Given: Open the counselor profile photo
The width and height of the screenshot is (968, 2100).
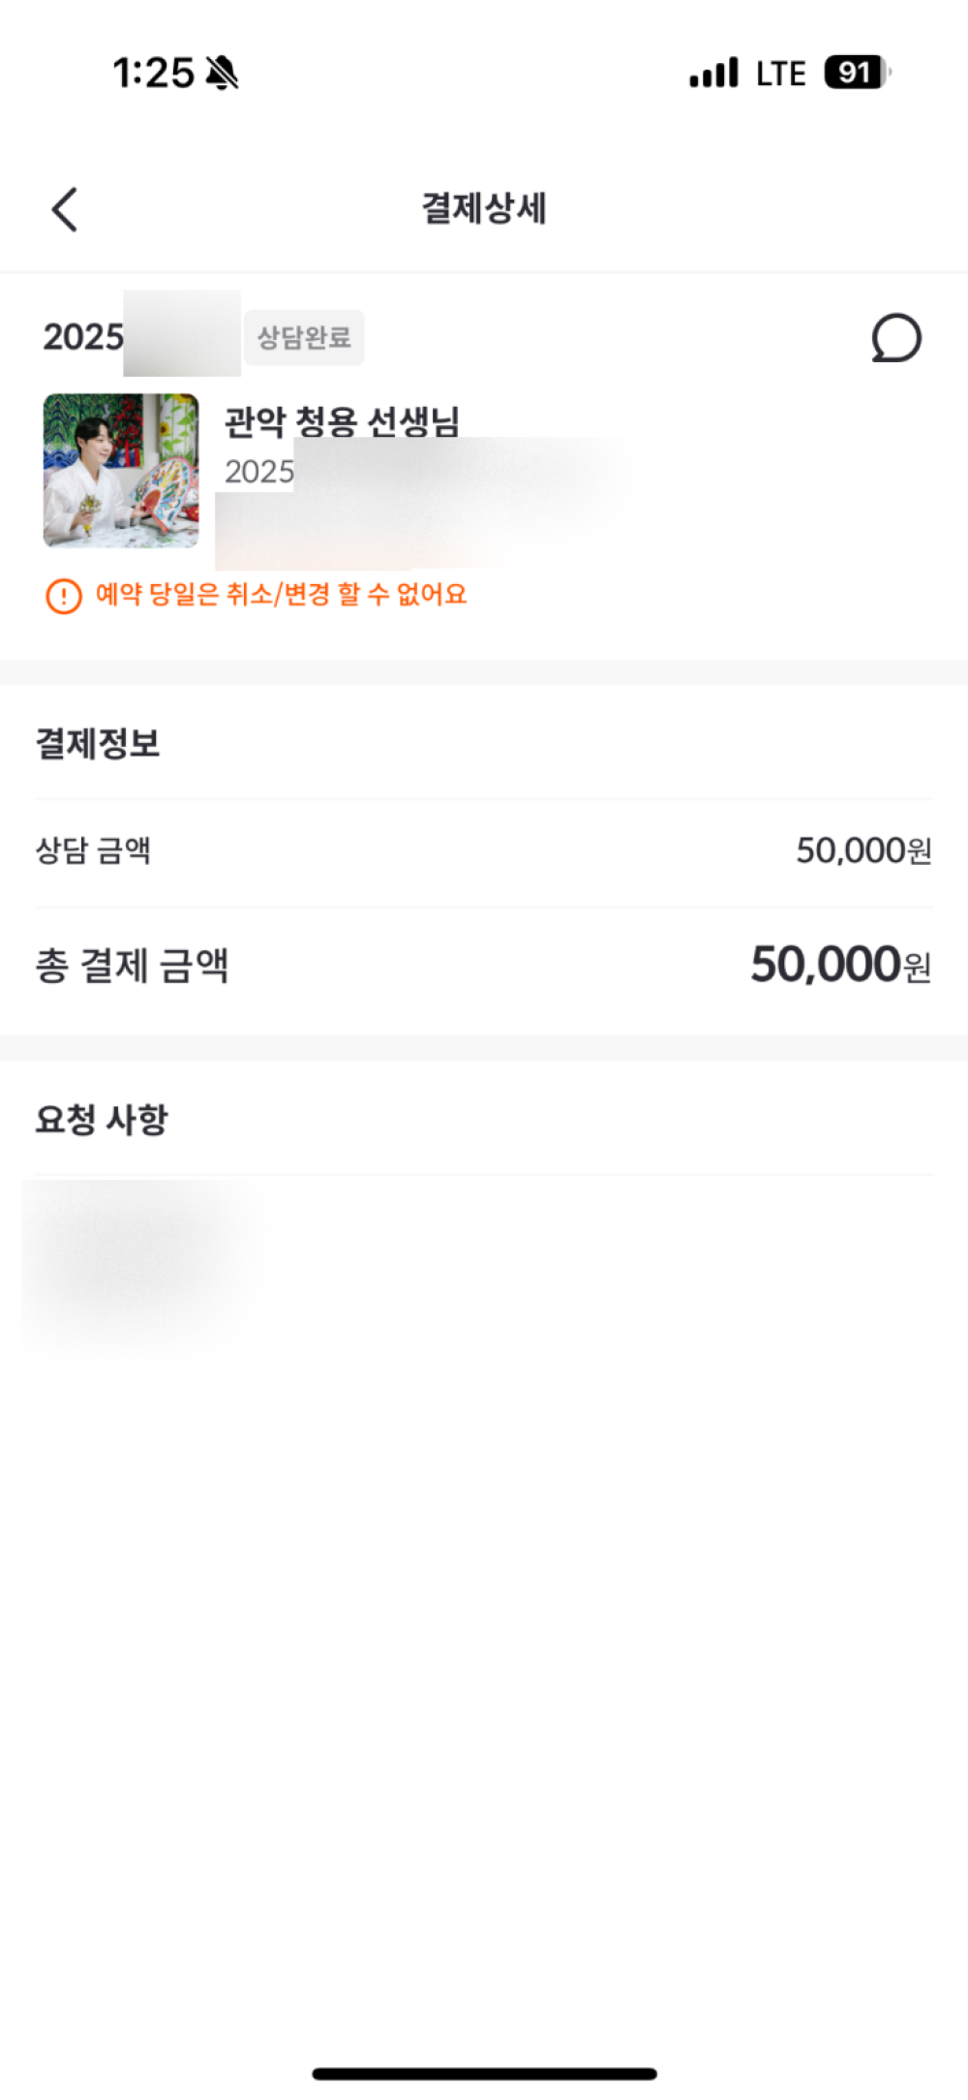Looking at the screenshot, I should (x=121, y=471).
